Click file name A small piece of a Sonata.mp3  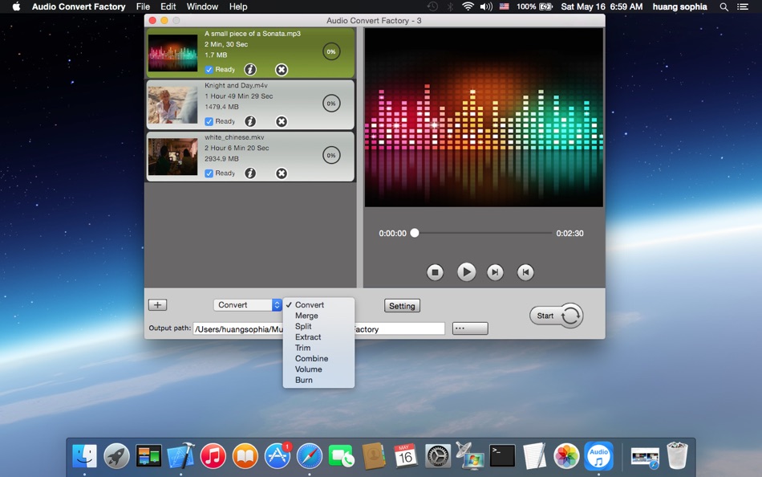click(x=252, y=34)
